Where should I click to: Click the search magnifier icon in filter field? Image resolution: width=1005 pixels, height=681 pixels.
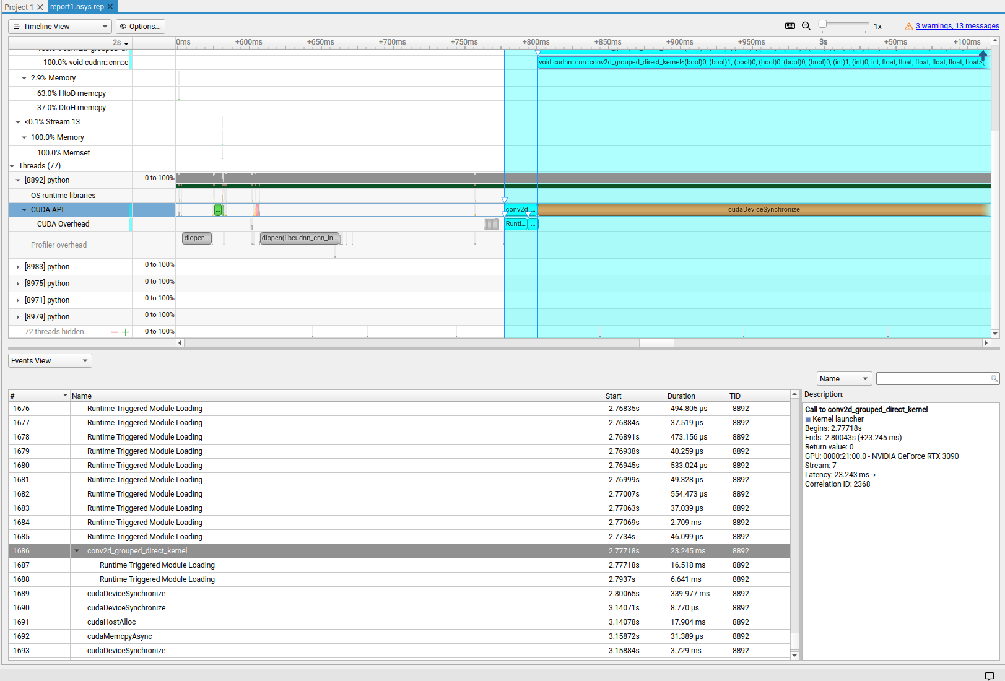pos(994,378)
